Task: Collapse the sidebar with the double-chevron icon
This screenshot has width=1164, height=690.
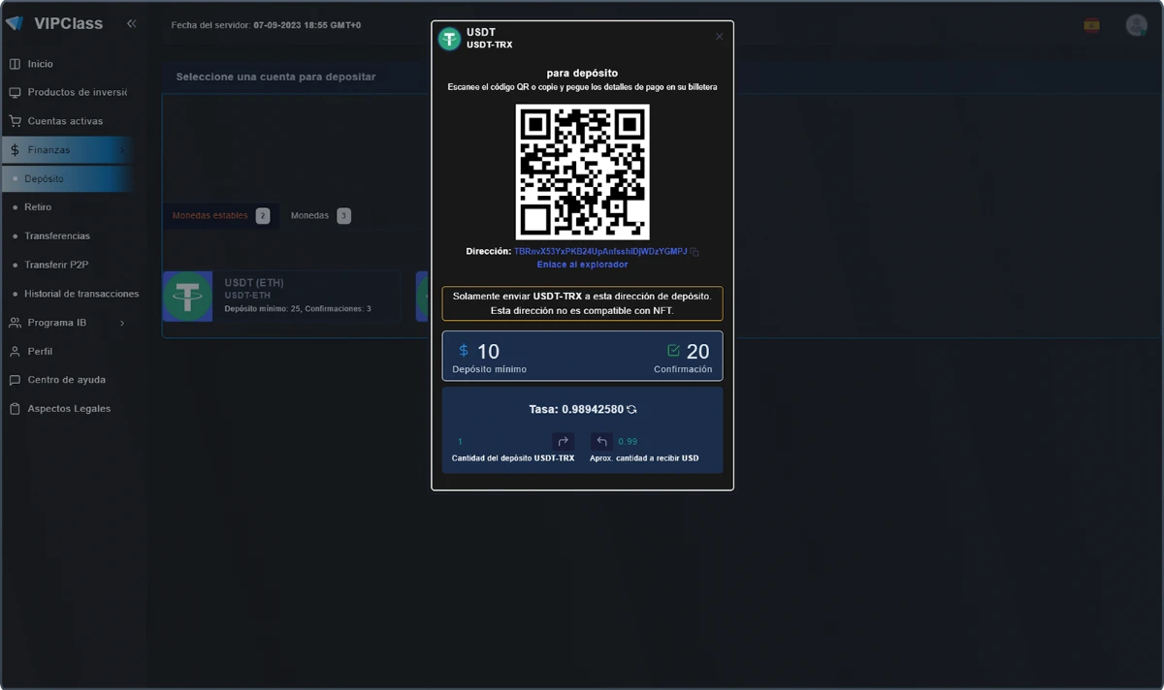Action: (x=131, y=23)
